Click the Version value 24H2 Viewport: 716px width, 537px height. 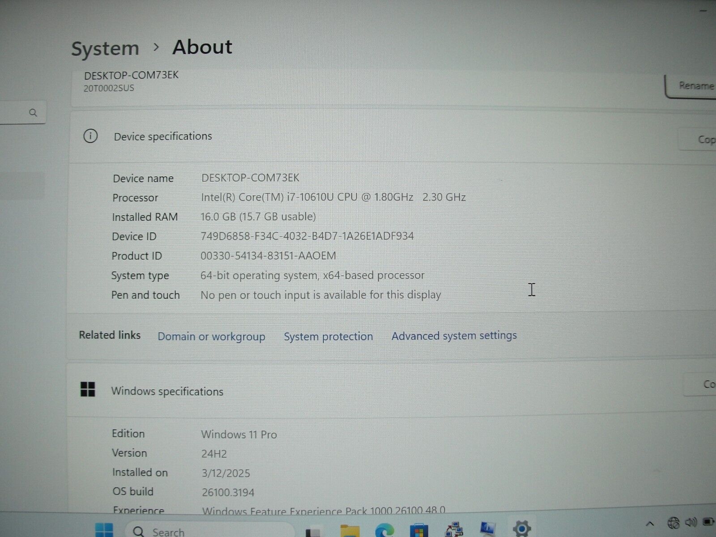pos(214,454)
